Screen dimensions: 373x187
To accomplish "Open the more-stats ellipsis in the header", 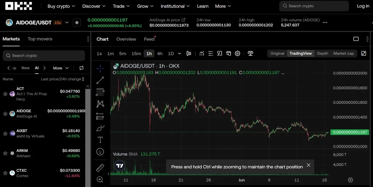I will coord(325,23).
